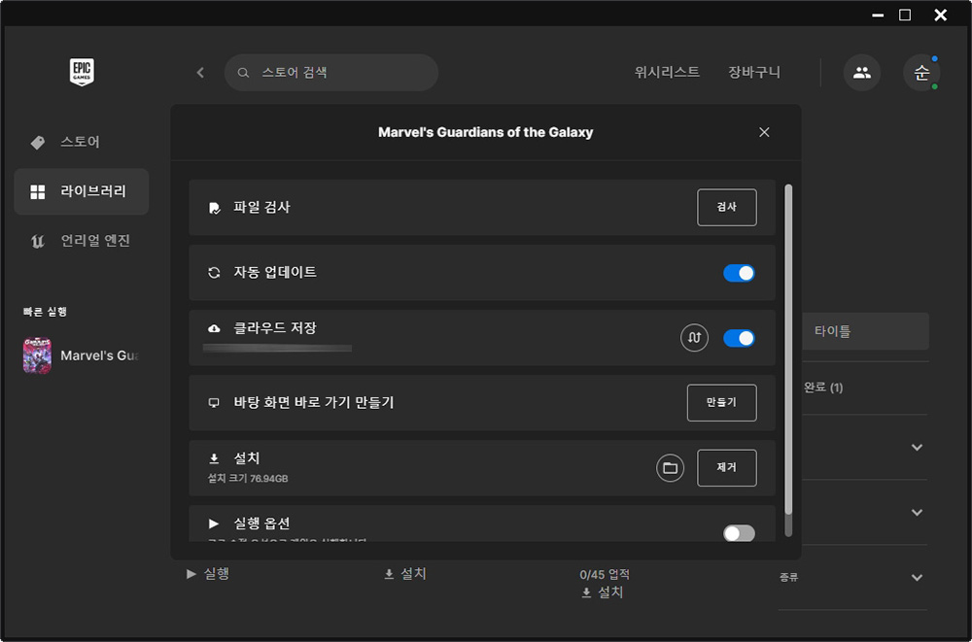Toggle the 클라우드 저장 switch
The width and height of the screenshot is (972, 642).
click(x=739, y=338)
